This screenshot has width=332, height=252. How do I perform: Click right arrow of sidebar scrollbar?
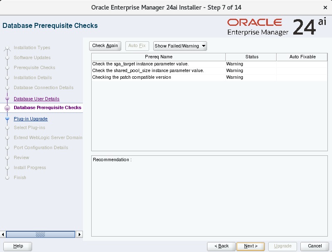point(80,235)
